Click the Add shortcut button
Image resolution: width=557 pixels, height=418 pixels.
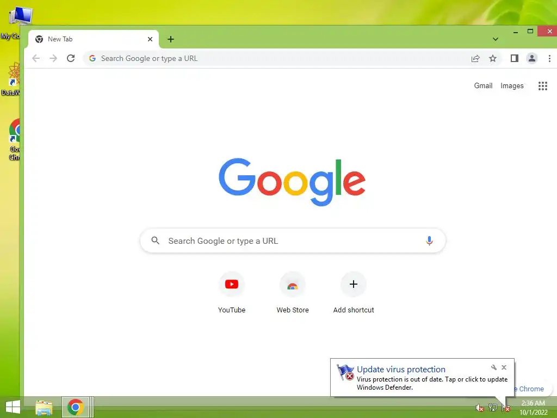pyautogui.click(x=354, y=292)
